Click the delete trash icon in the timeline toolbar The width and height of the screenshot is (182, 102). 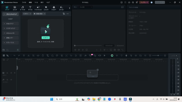(x=24, y=56)
